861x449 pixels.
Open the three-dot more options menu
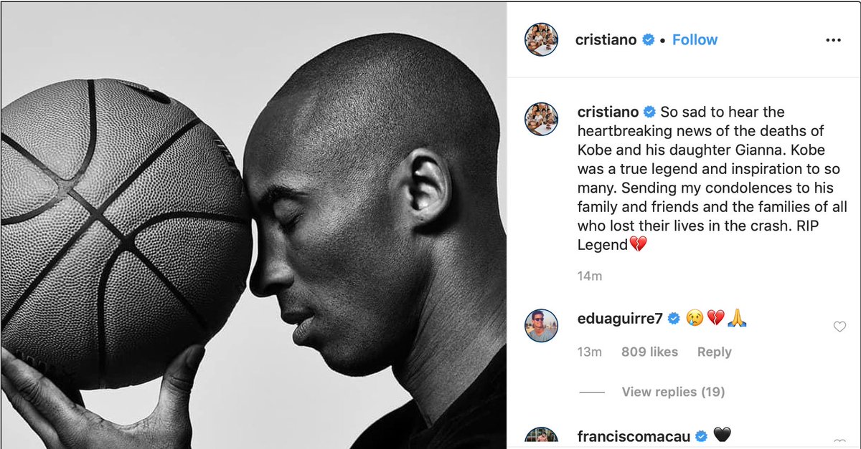tap(833, 41)
